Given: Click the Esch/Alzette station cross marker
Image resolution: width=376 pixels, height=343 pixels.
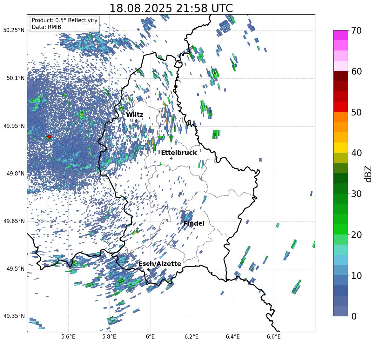Looking at the screenshot, I should pyautogui.click(x=148, y=269).
